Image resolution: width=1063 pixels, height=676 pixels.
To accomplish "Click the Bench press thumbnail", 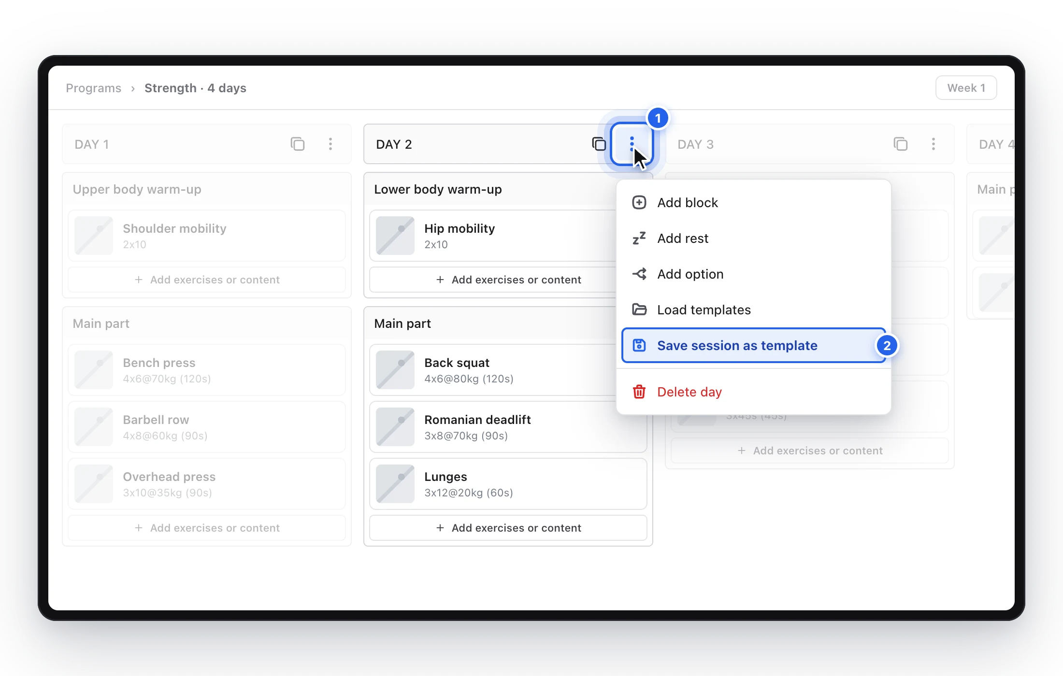I will (94, 370).
